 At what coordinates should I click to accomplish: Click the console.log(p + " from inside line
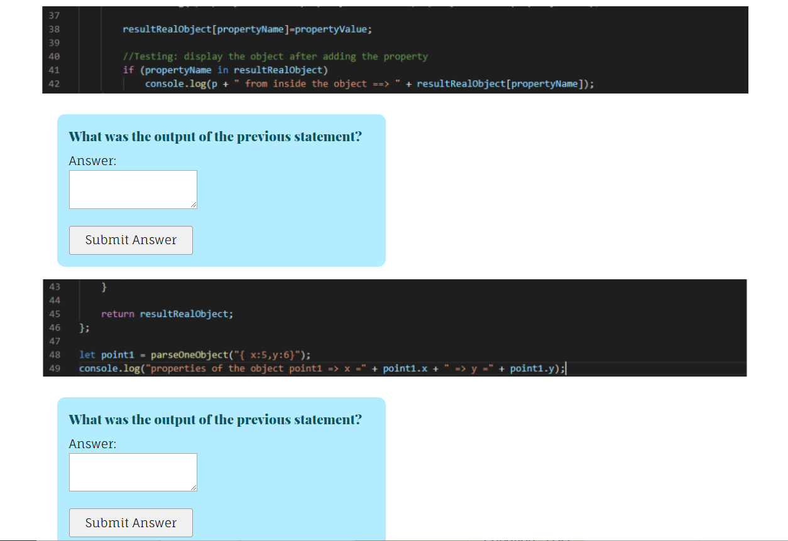(369, 83)
